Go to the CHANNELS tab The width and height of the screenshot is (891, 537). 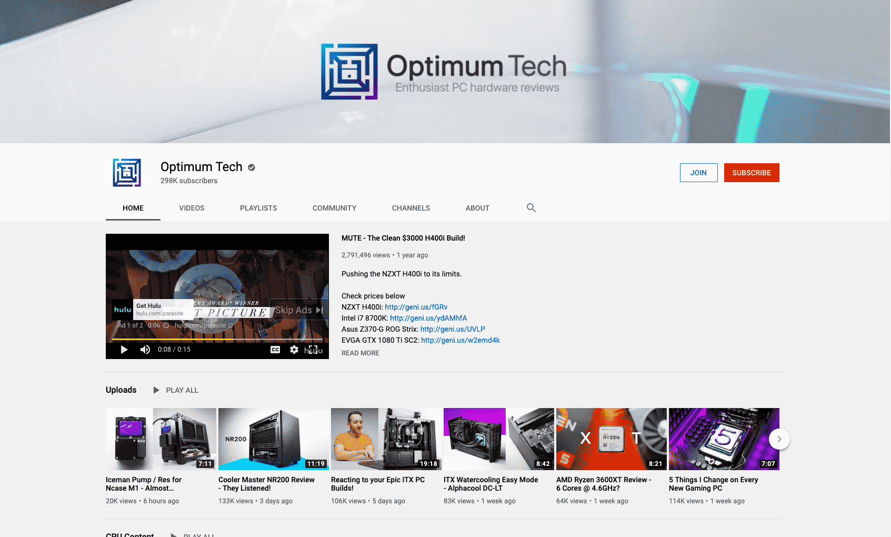coord(411,208)
